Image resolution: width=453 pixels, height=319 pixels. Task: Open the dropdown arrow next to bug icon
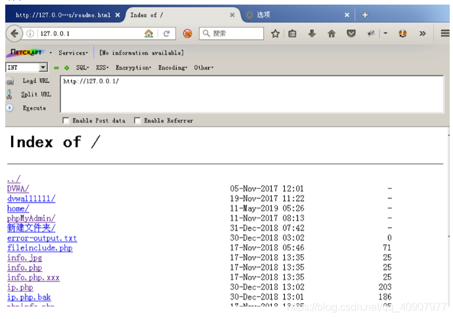pos(385,33)
